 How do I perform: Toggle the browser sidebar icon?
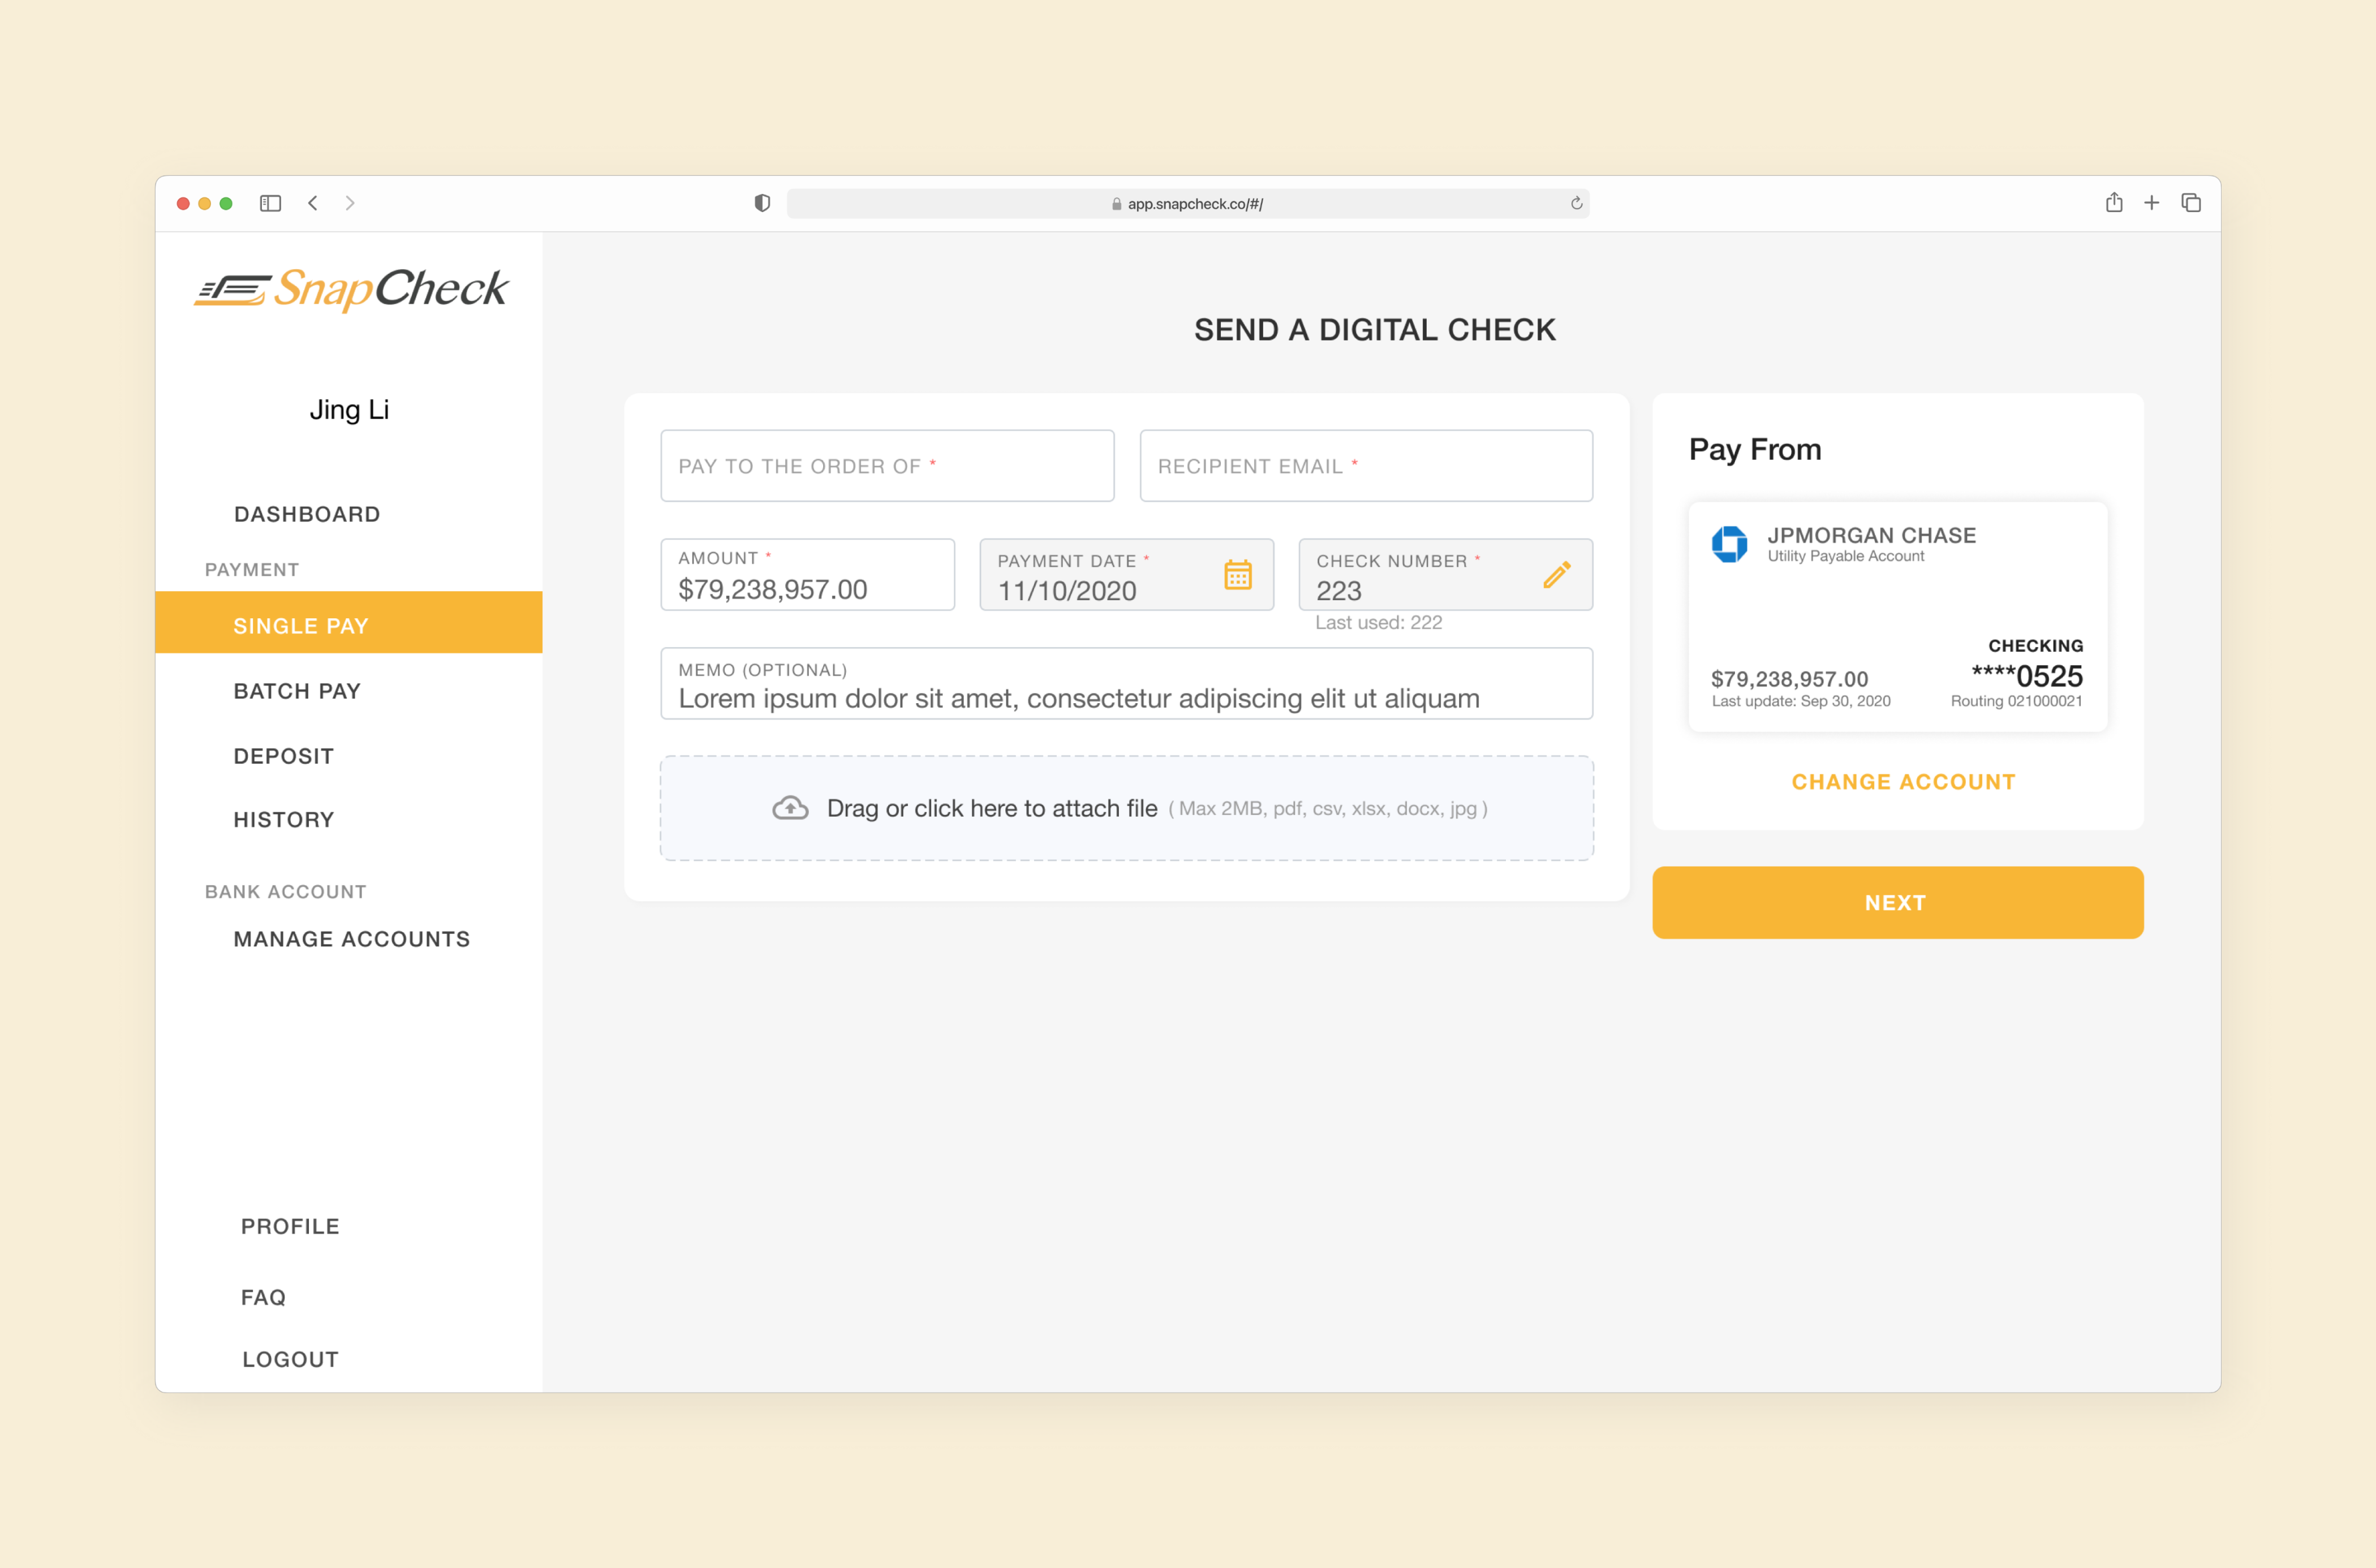tap(270, 203)
